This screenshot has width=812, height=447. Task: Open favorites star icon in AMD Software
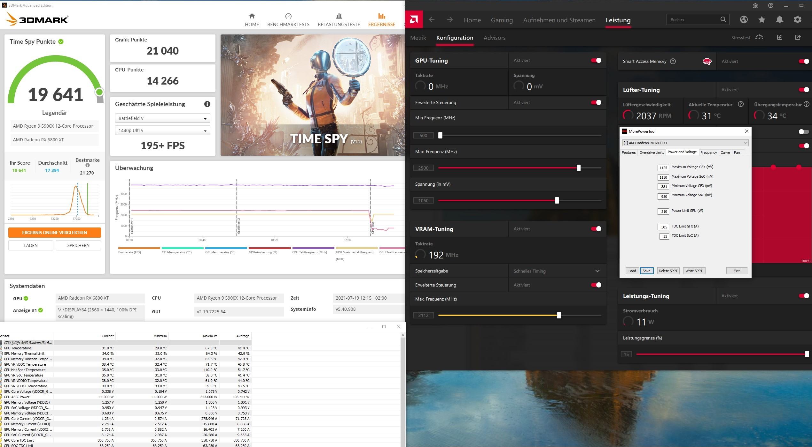762,20
